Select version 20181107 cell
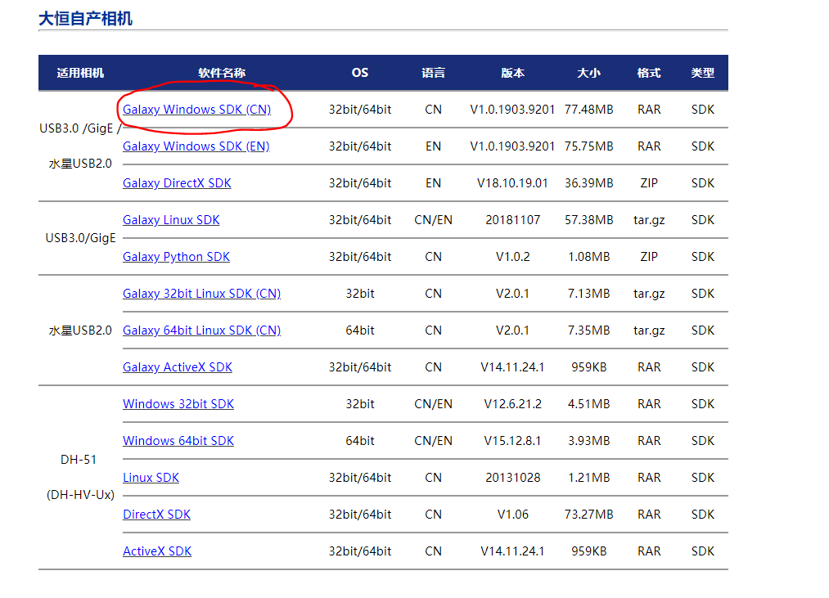The image size is (829, 598). point(513,220)
